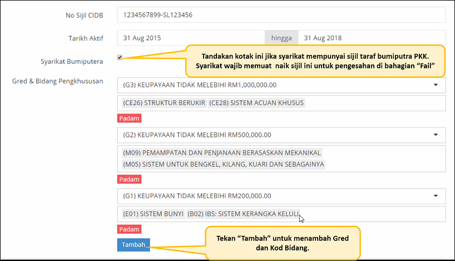
Task: Open the end date field showing 31 Aug 2018
Action: [372, 38]
